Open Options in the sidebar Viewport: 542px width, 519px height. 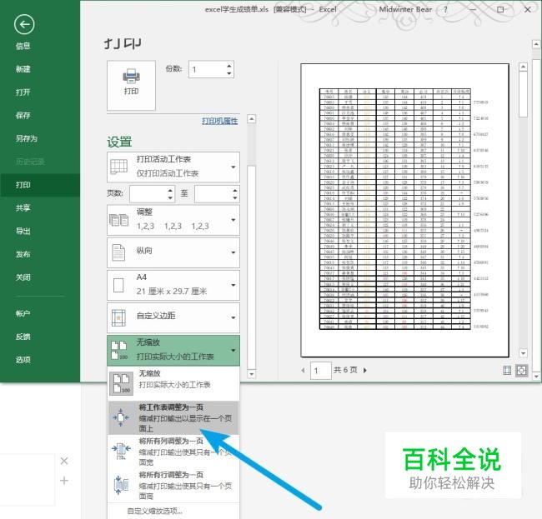click(x=23, y=360)
